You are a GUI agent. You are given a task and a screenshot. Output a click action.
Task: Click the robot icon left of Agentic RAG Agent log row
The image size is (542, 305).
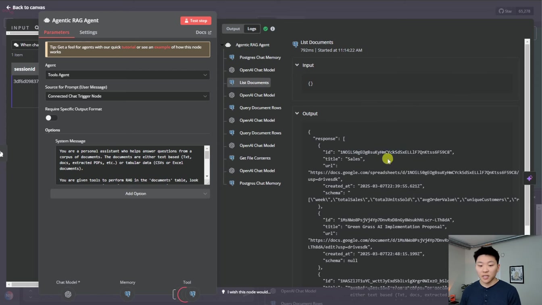(x=228, y=45)
